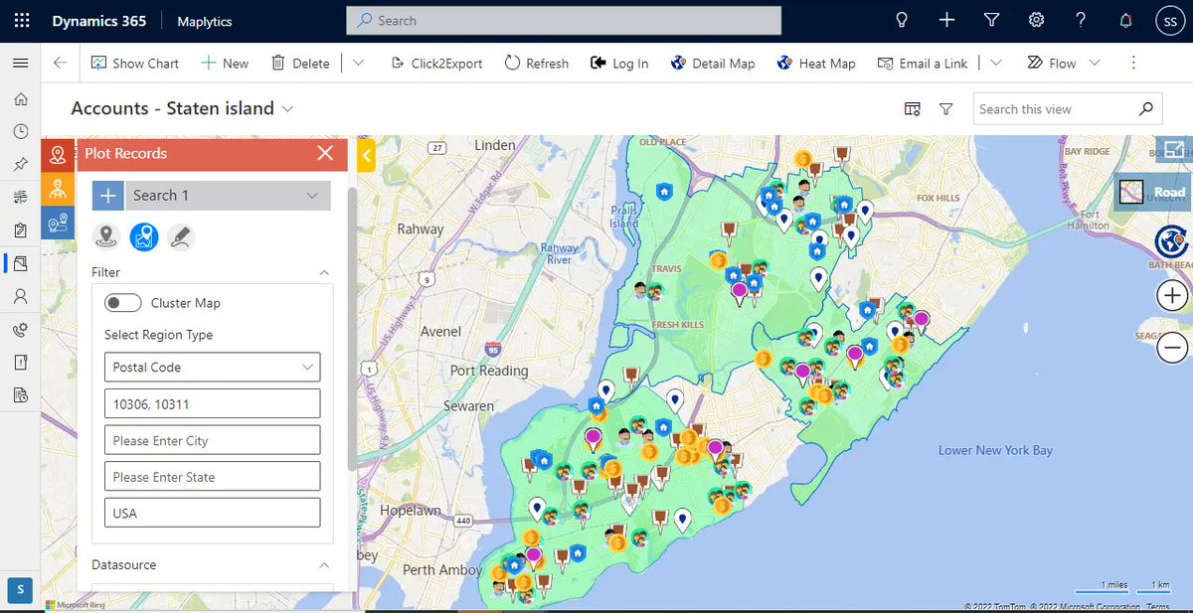Open the SS user account avatar
This screenshot has height=613, width=1193.
pyautogui.click(x=1169, y=20)
